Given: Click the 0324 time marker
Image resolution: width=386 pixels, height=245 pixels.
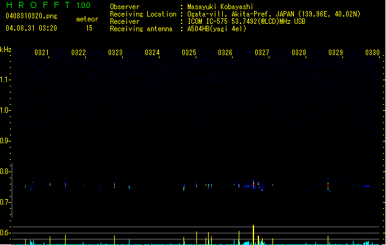Looking at the screenshot, I should point(152,53).
